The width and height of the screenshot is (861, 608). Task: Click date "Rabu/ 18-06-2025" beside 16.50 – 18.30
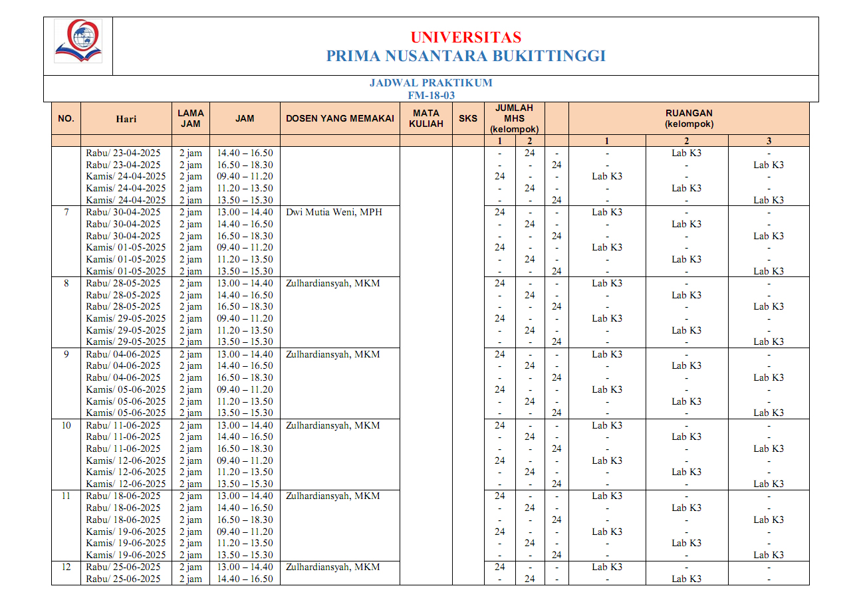123,520
